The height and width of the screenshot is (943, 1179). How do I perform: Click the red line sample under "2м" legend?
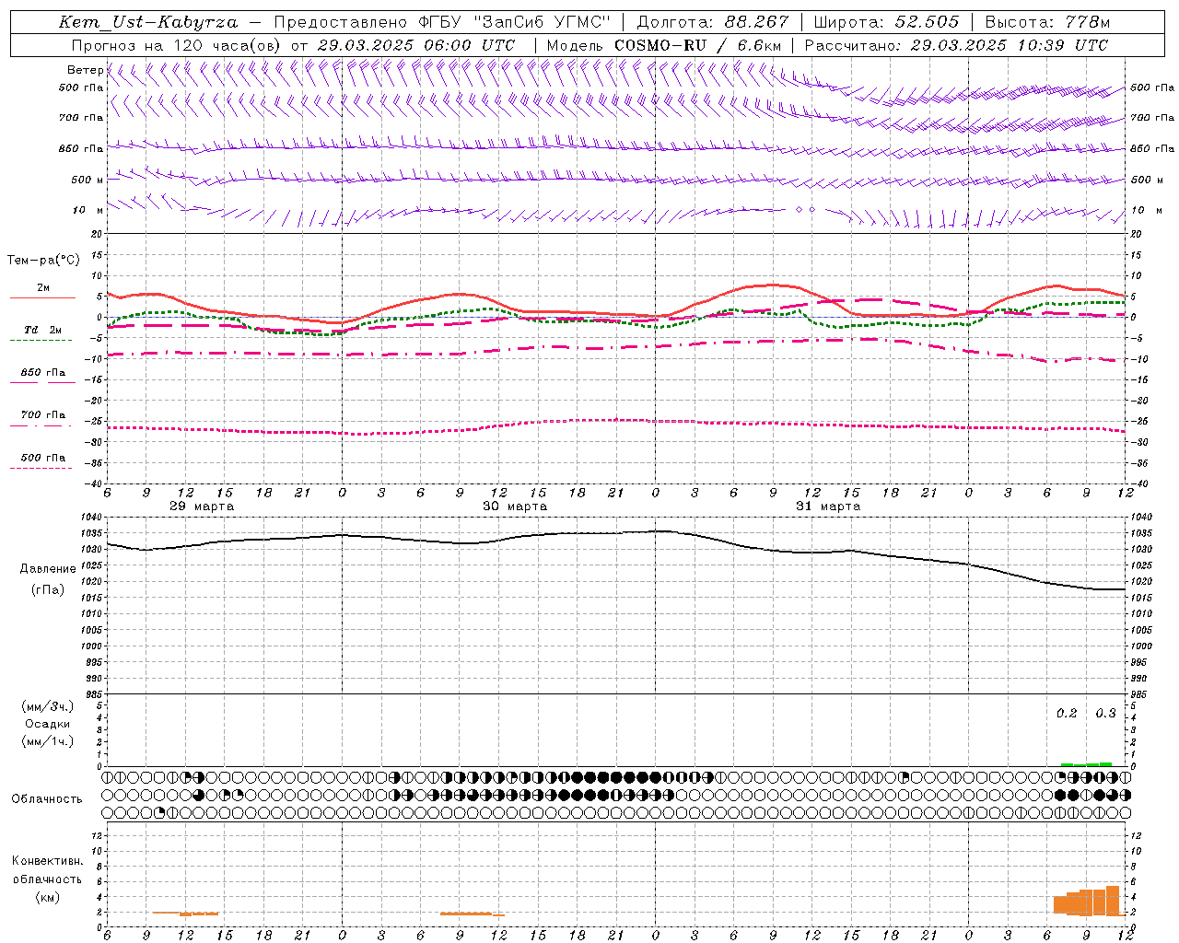tap(42, 297)
